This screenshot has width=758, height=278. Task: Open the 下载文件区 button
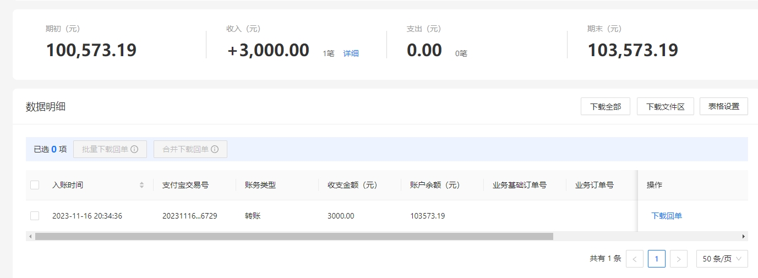pos(666,106)
